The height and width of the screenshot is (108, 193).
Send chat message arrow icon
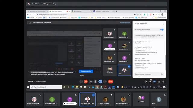(162, 74)
